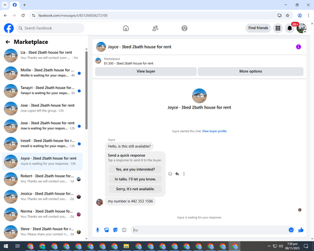Open the message's three-dot more menu
This screenshot has height=251, width=314.
[x=184, y=174]
